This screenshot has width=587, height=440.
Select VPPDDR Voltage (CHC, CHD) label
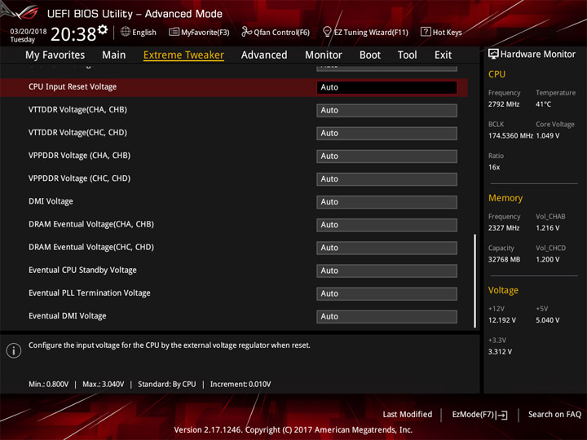[79, 178]
